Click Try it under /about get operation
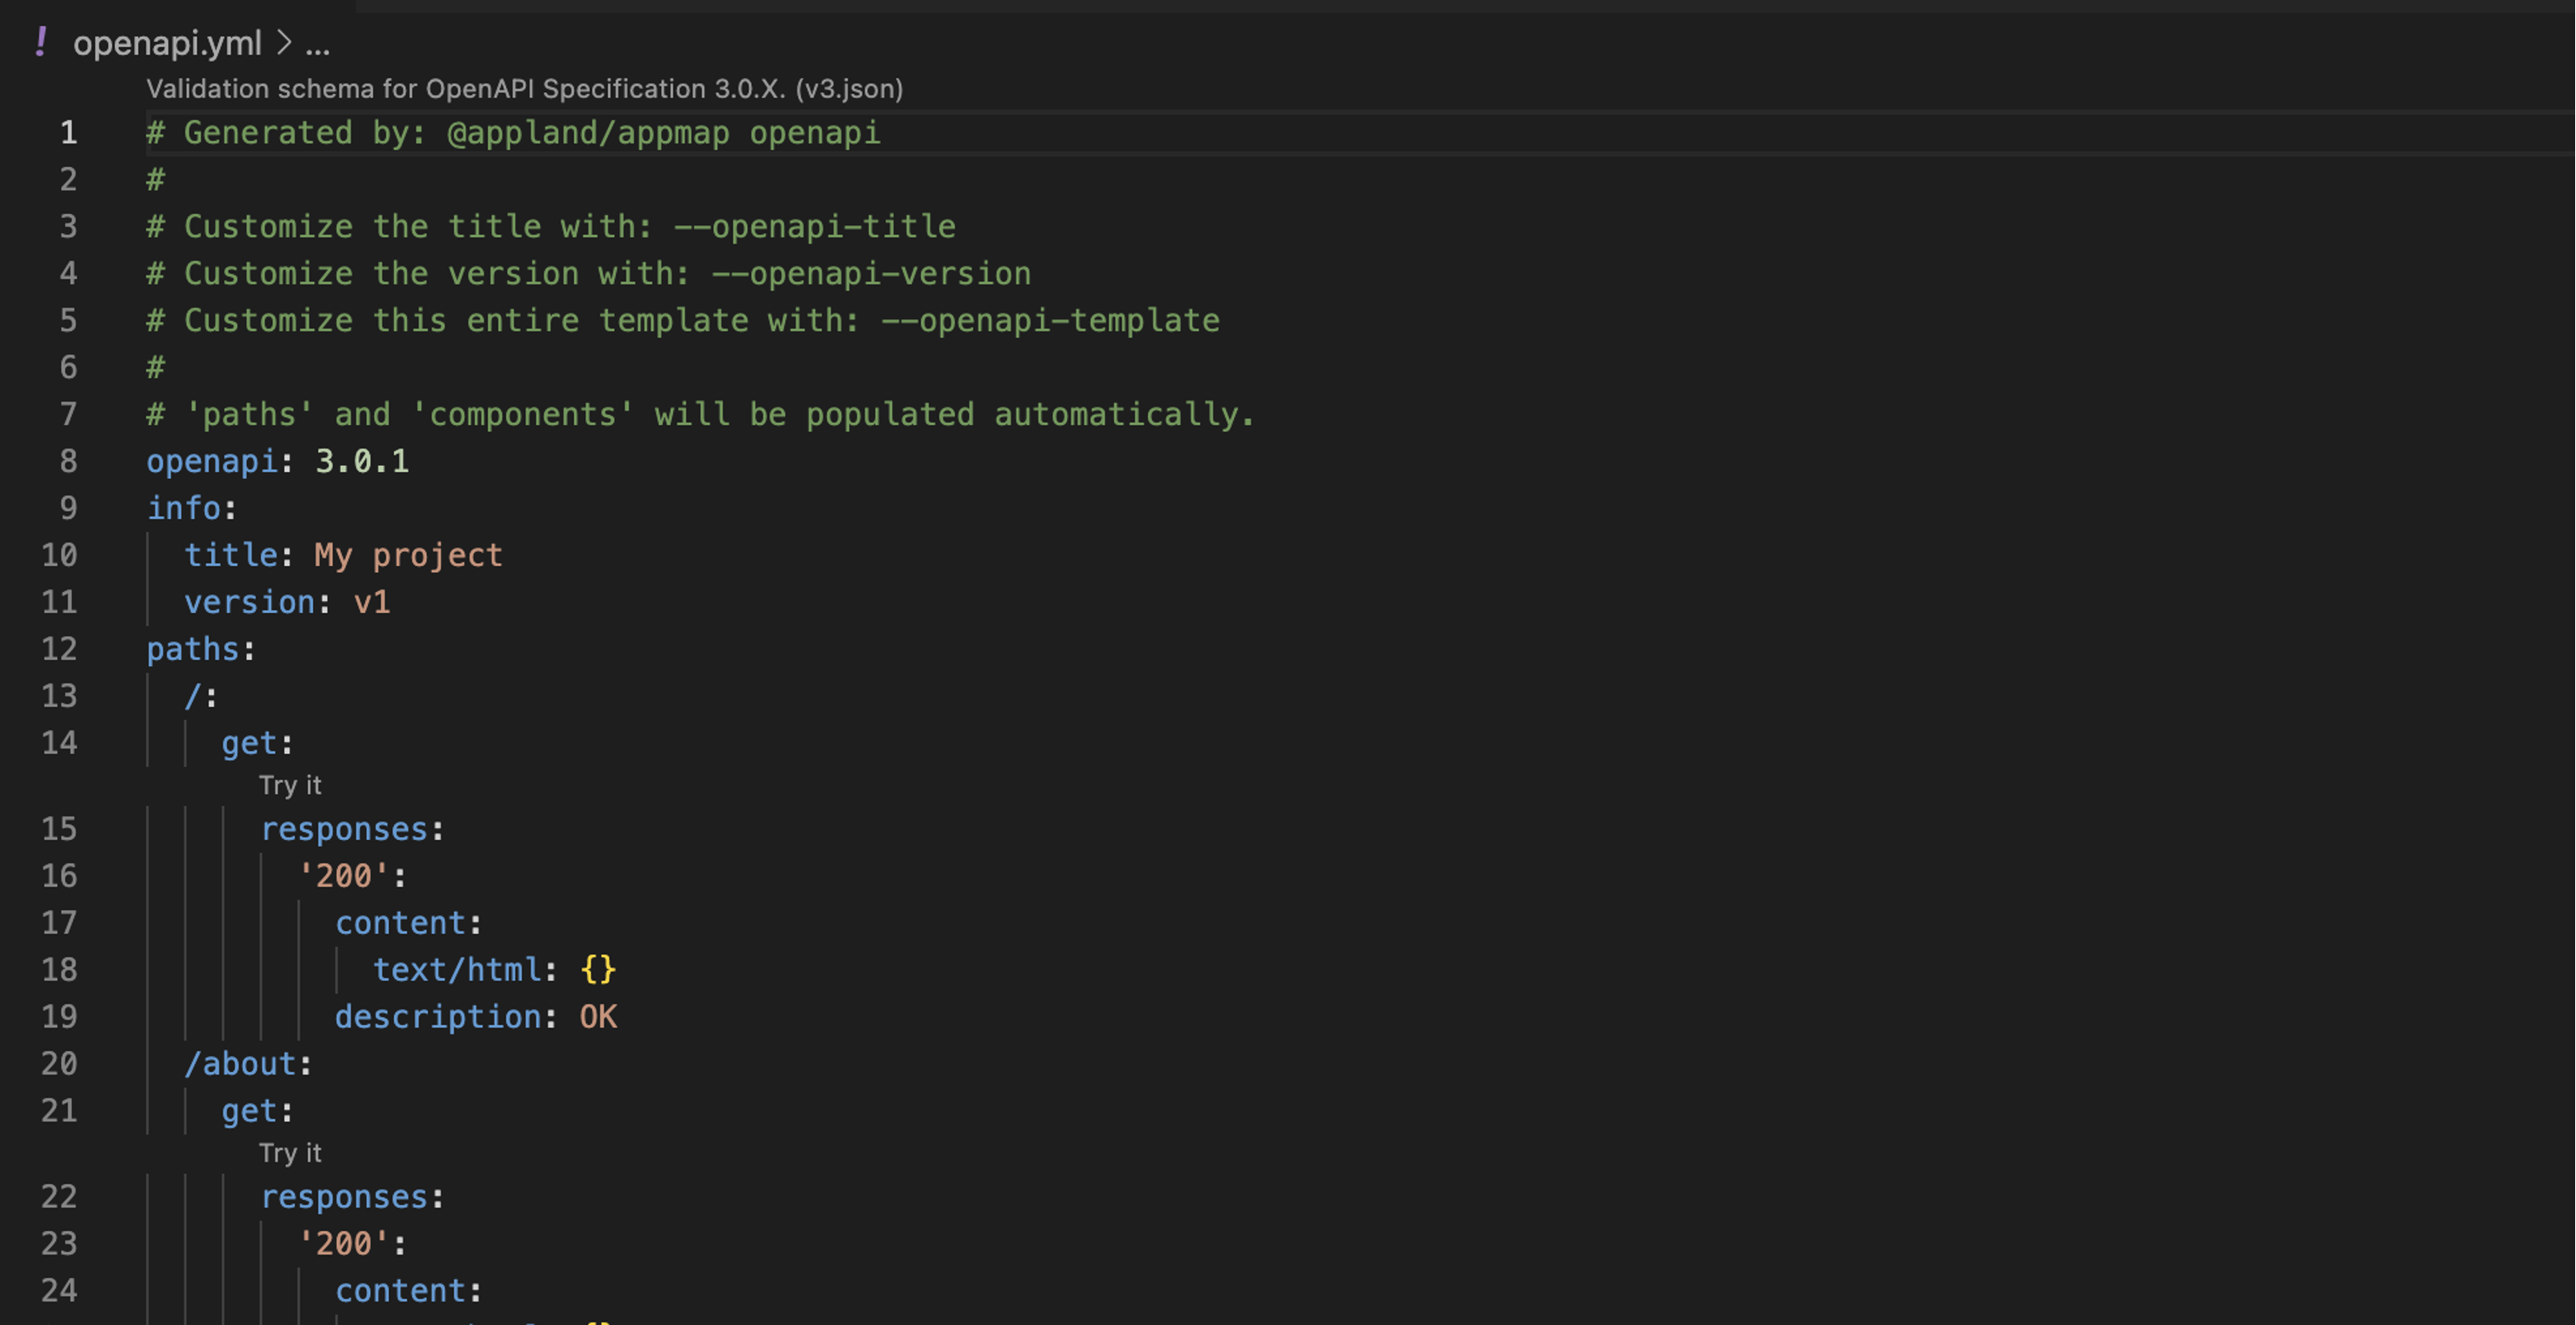Screen dimensions: 2576x1325 pos(290,1153)
